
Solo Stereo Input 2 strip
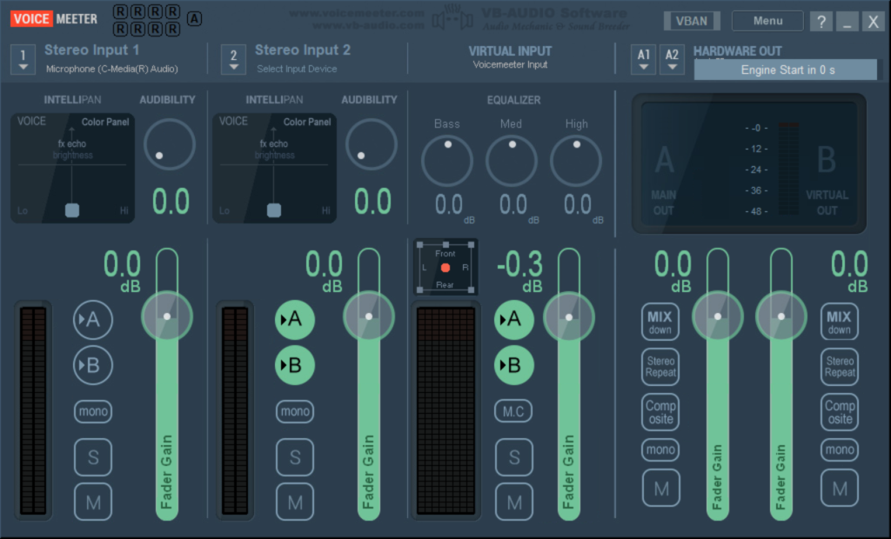[295, 457]
